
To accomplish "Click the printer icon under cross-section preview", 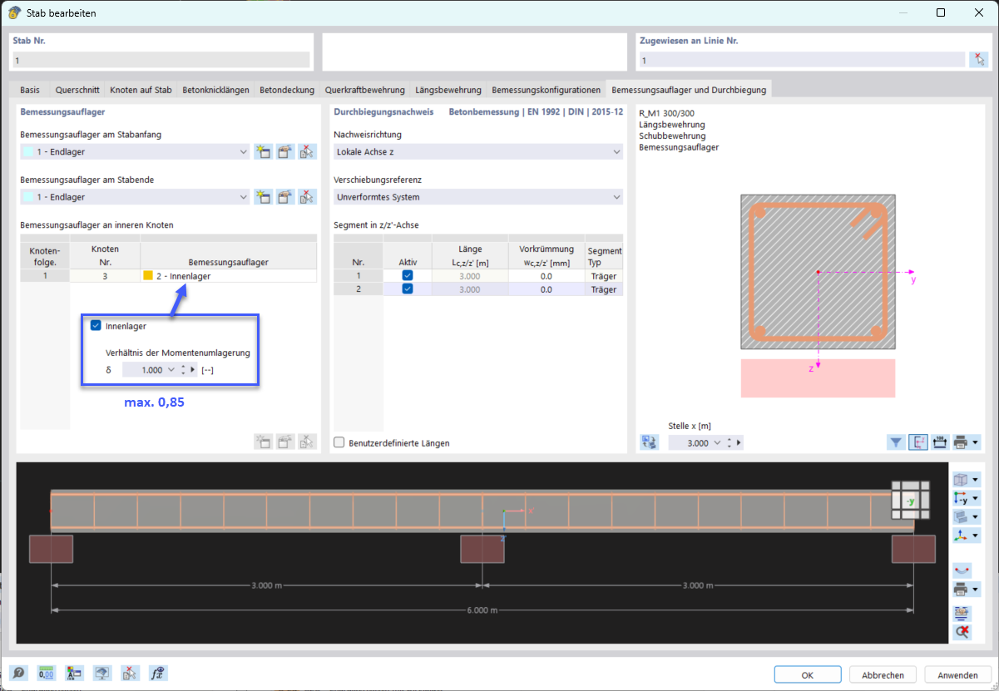I will point(961,442).
